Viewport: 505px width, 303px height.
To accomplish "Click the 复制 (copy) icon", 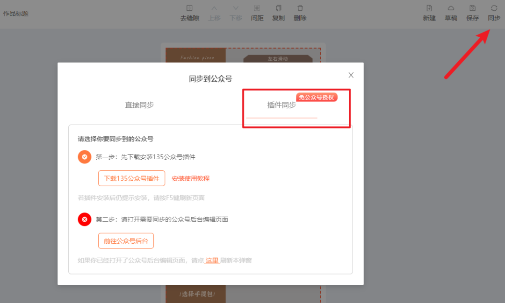I will [x=279, y=8].
